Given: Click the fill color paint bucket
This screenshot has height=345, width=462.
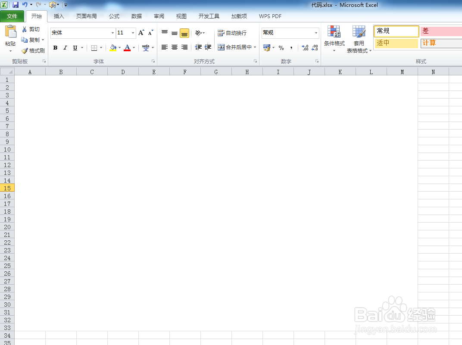Looking at the screenshot, I should click(113, 48).
